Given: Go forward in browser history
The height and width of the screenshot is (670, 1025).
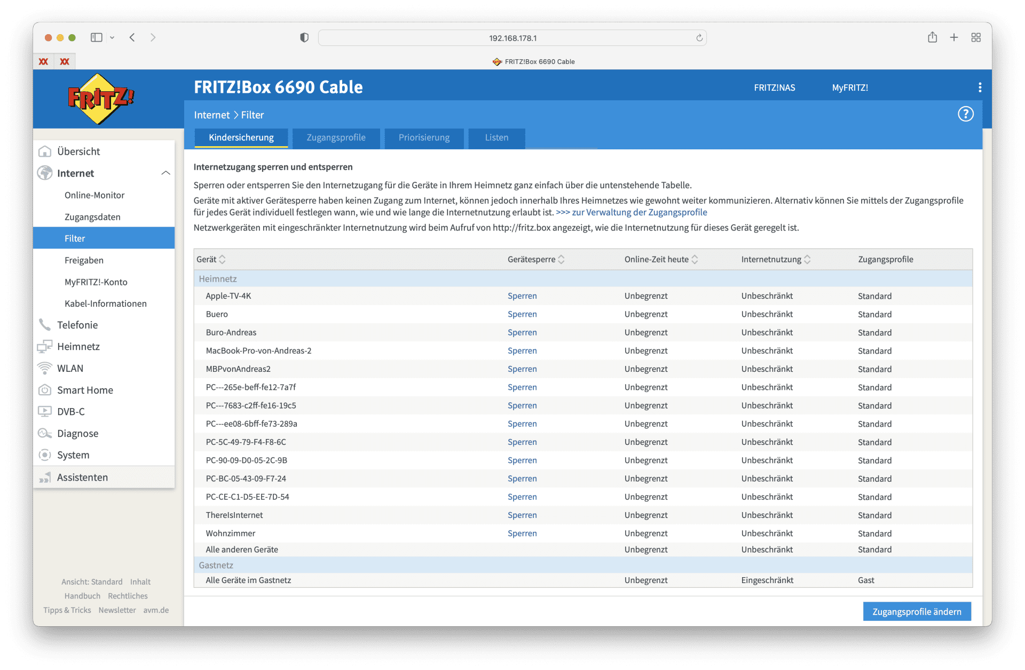Looking at the screenshot, I should pos(153,37).
